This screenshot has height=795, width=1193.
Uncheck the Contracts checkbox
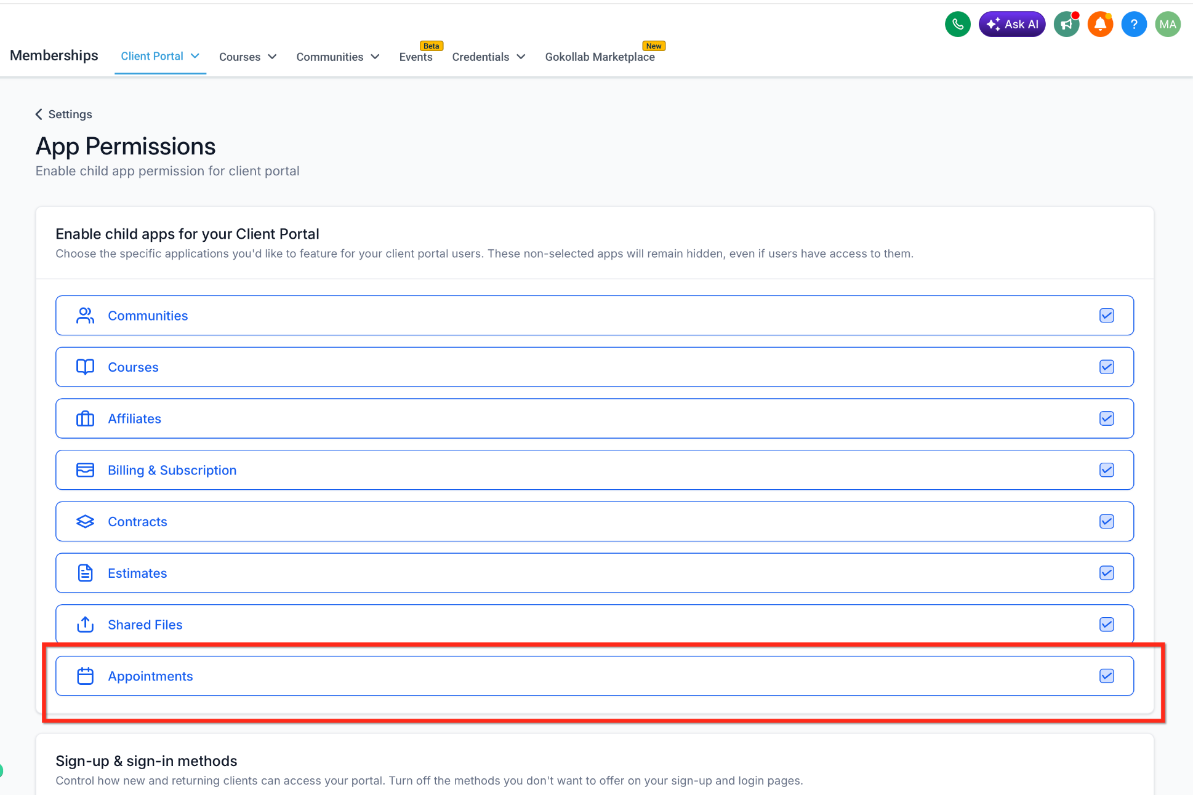coord(1107,522)
